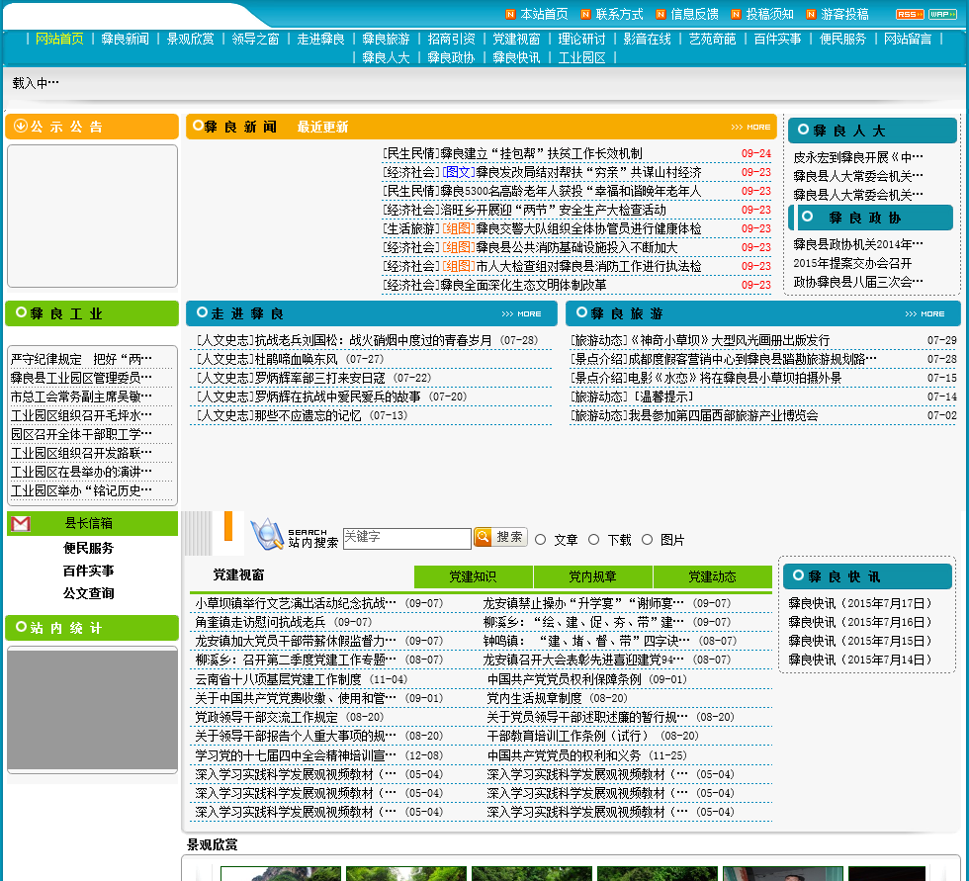Open 2015年提案交办会召开 link
The width and height of the screenshot is (969, 881).
[852, 263]
